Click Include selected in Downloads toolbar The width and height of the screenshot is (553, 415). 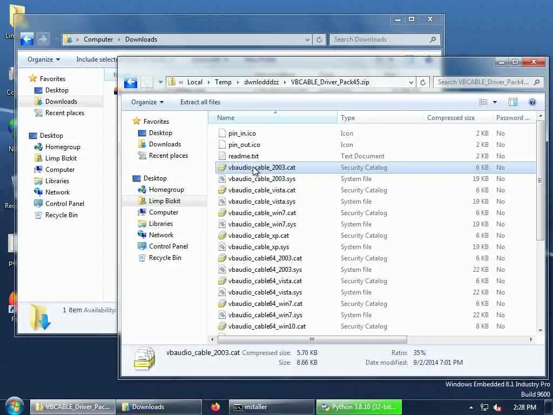(x=97, y=59)
